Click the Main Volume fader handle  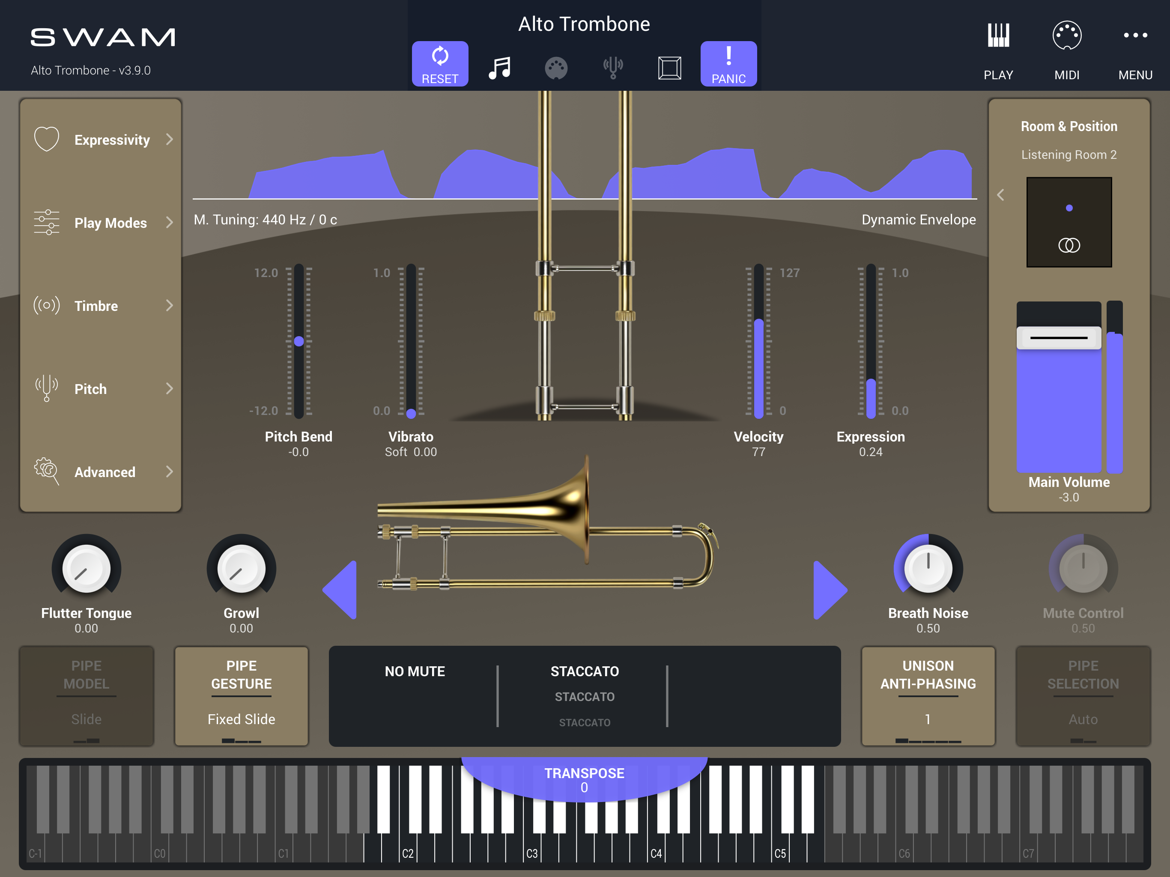point(1058,337)
